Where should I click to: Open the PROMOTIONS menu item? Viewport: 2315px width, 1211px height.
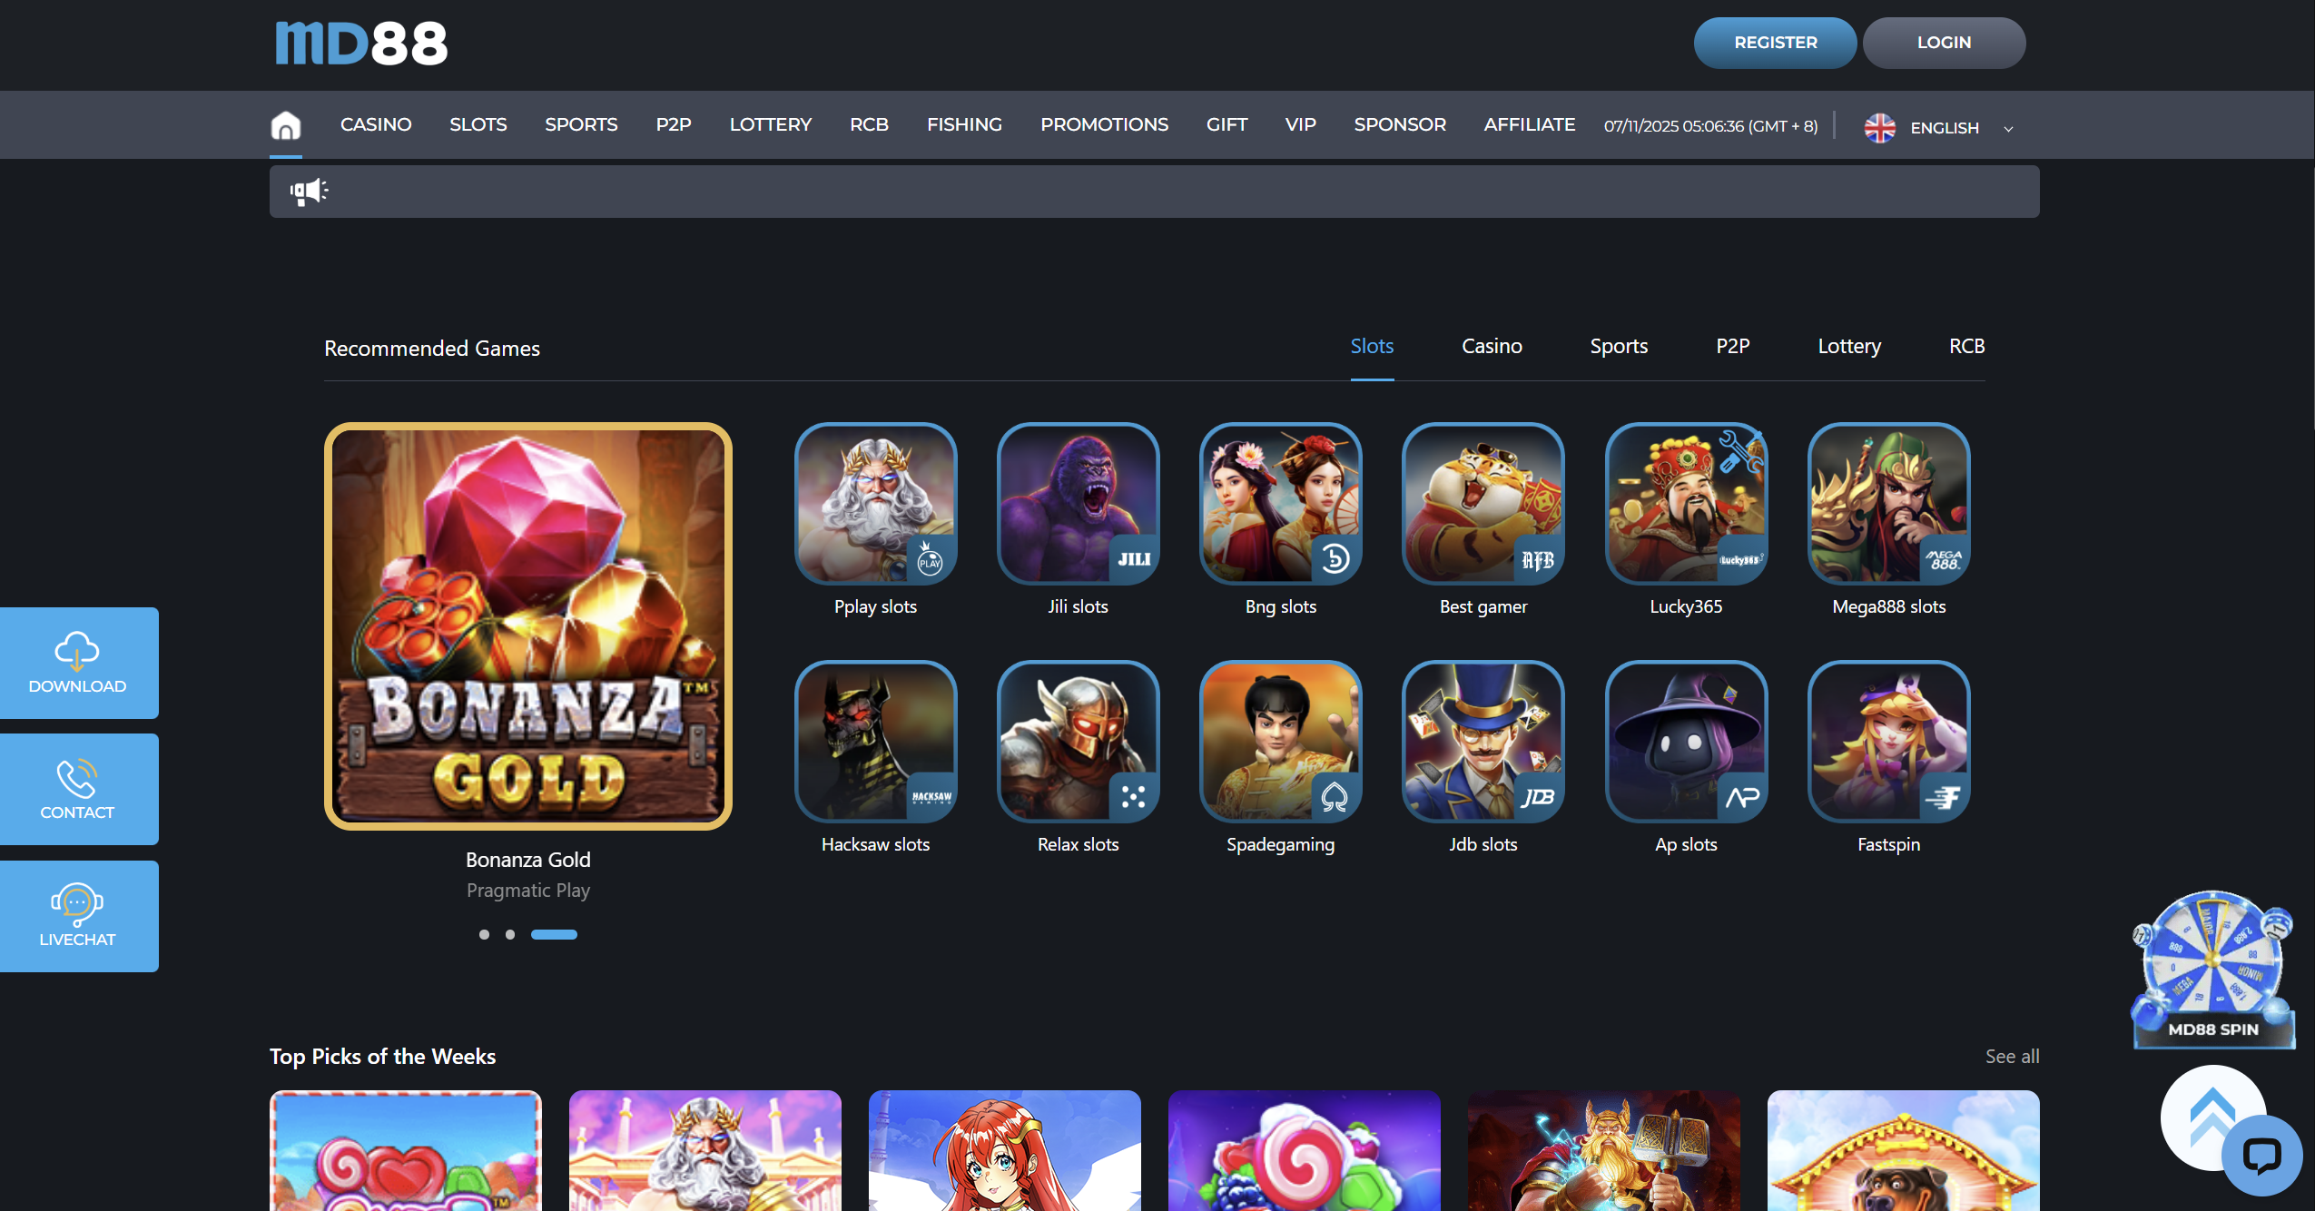coord(1104,124)
